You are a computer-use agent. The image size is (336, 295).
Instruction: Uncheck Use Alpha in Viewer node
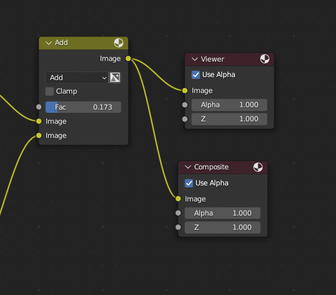point(195,75)
